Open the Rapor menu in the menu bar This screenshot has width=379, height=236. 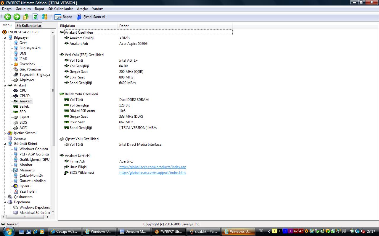tap(39, 9)
